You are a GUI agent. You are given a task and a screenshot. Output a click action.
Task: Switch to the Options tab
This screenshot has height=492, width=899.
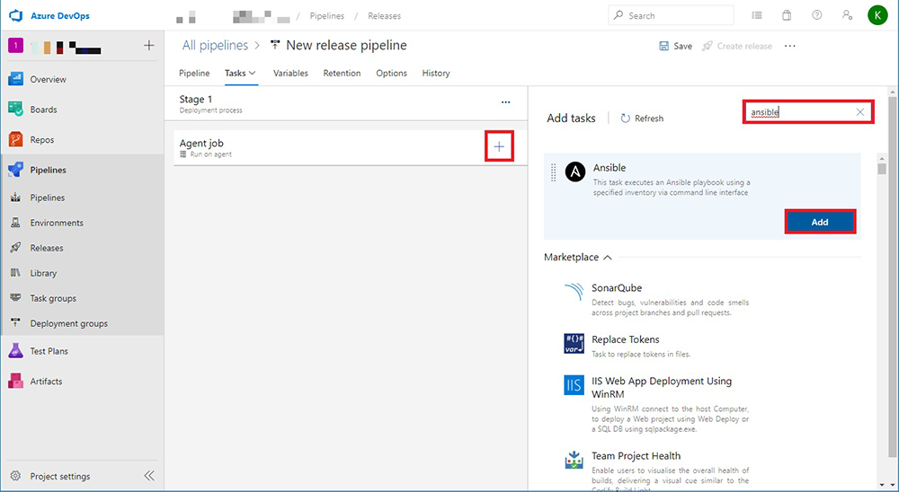[x=392, y=74]
